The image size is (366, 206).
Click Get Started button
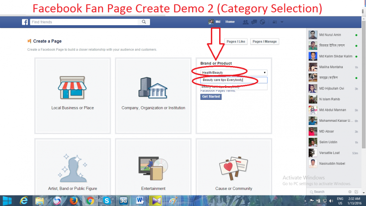point(211,97)
